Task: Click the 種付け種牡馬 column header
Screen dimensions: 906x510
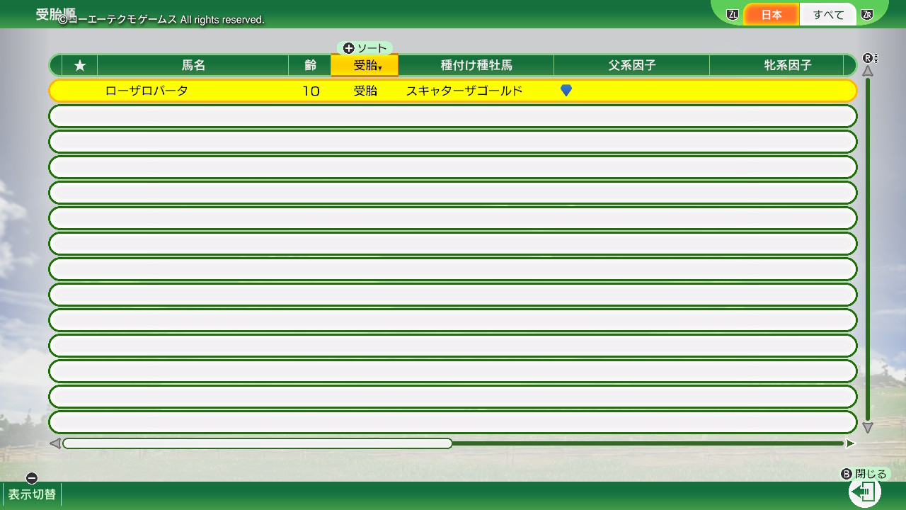Action: 476,65
